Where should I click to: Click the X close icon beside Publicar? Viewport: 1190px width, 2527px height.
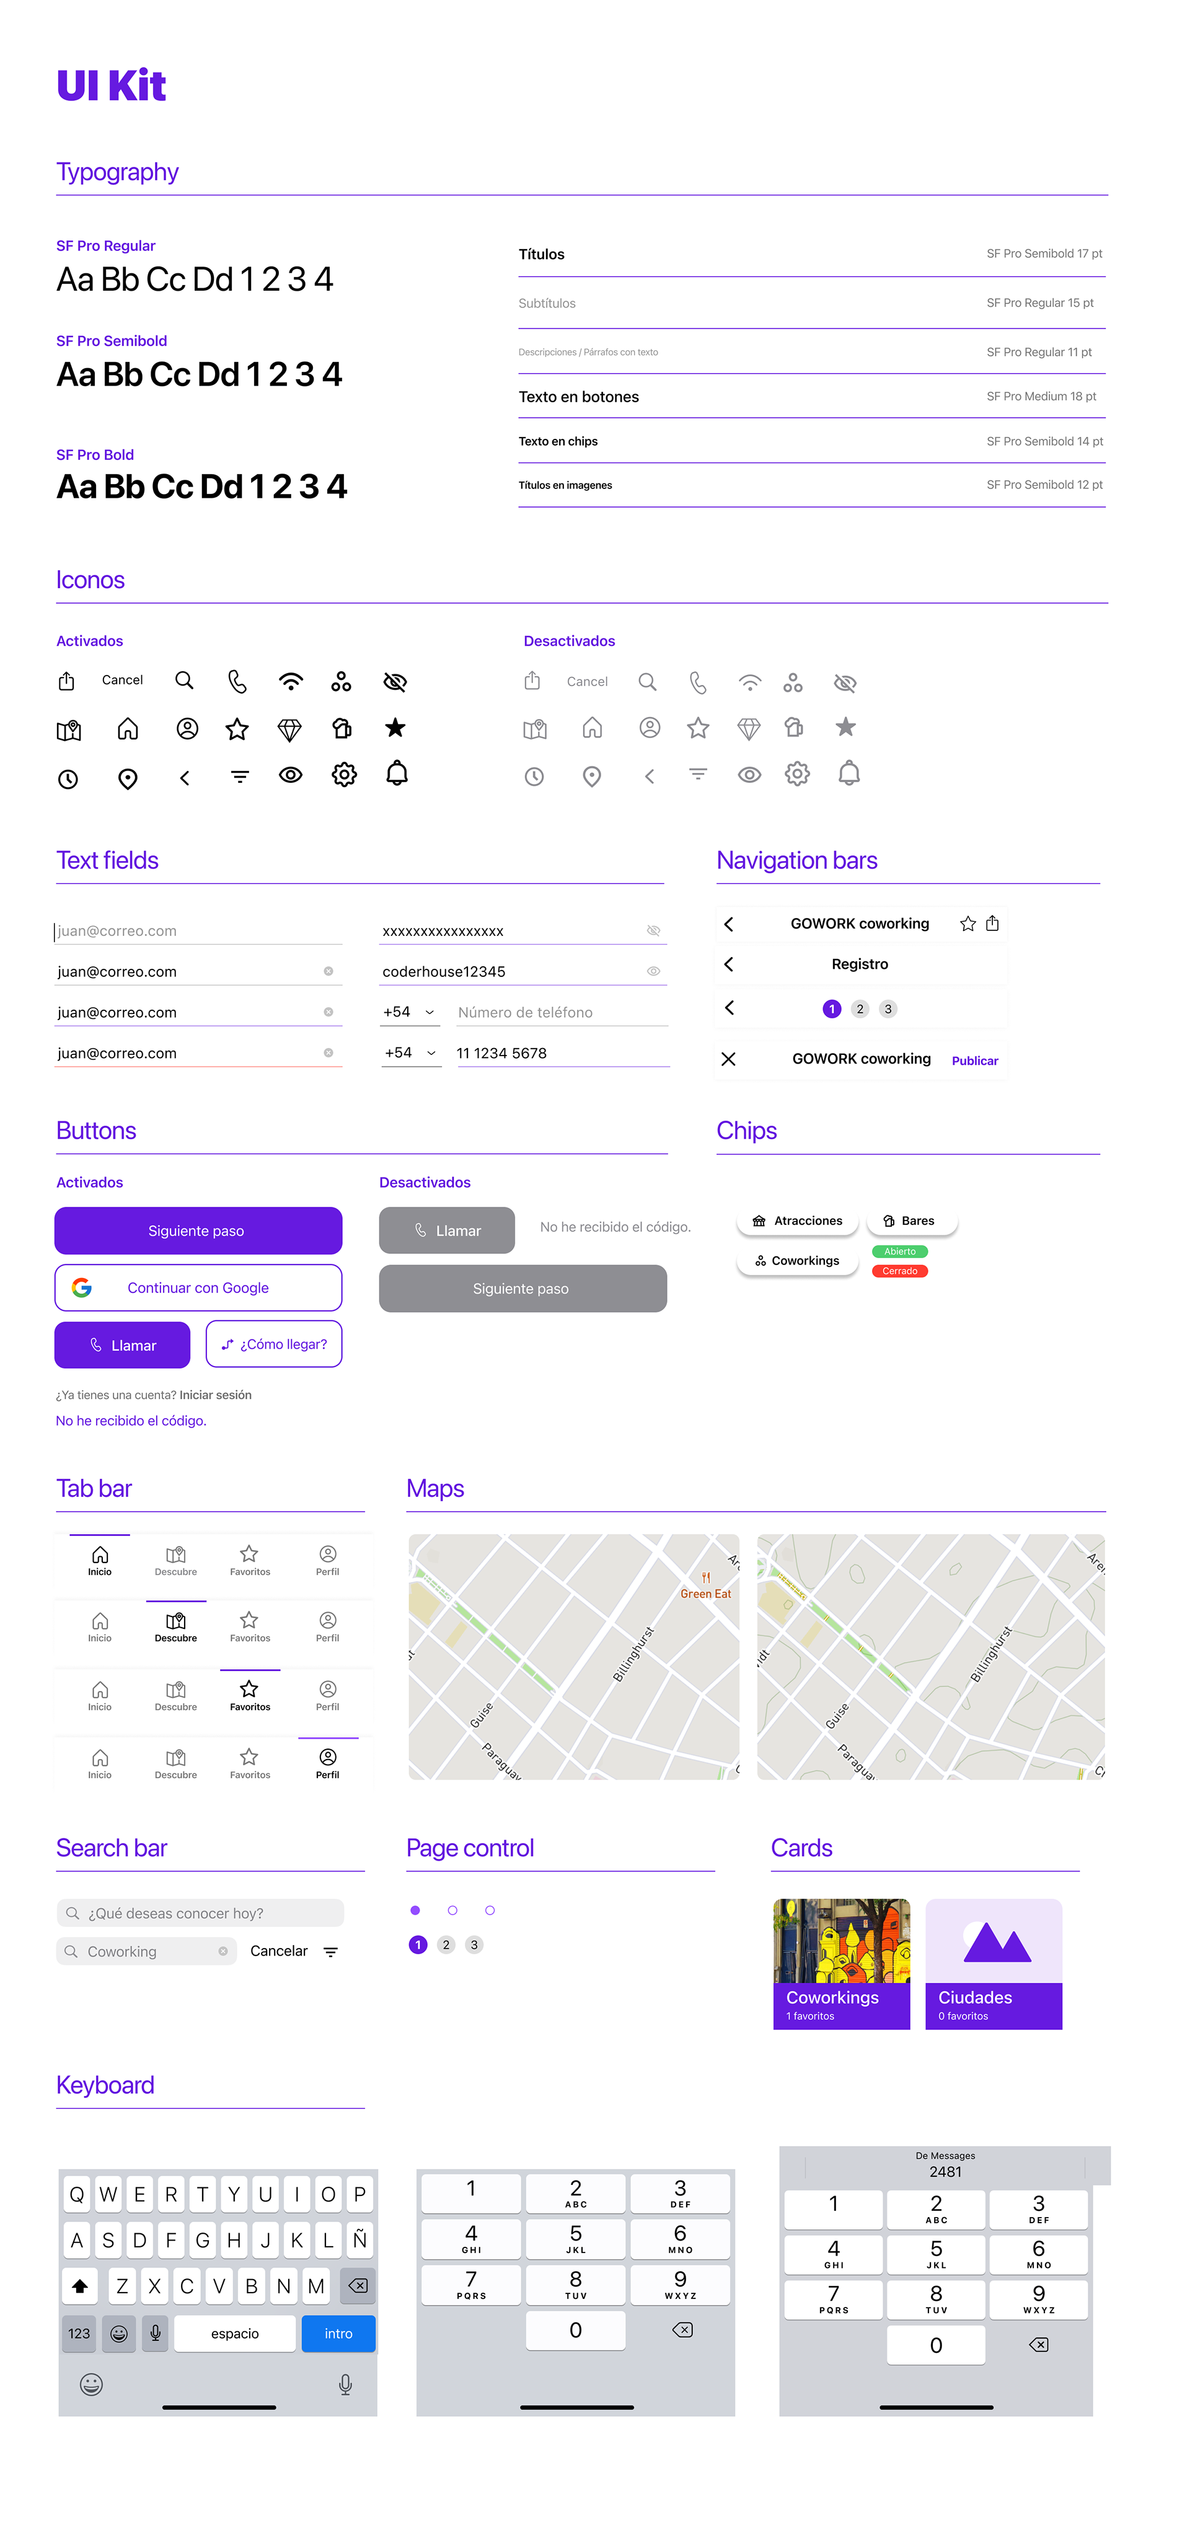click(728, 1059)
